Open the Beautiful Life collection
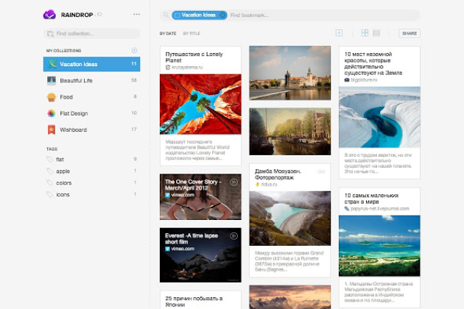The height and width of the screenshot is (309, 464). pos(92,80)
